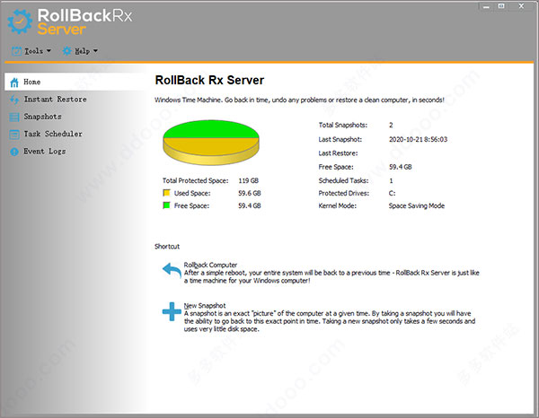The height and width of the screenshot is (418, 539).
Task: Click the Scheduled Tasks label
Action: (343, 180)
